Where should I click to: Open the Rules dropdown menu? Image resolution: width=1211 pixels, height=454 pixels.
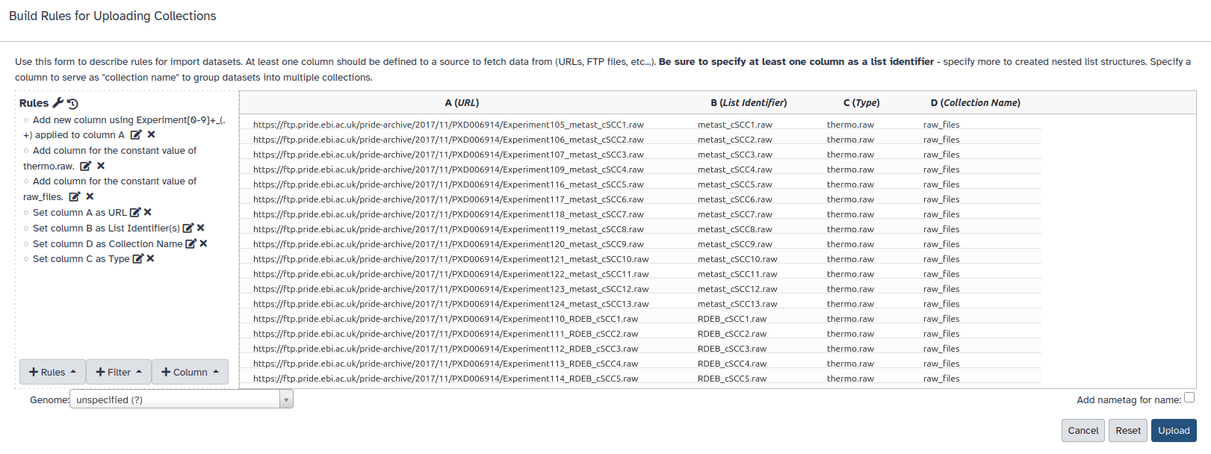coord(52,372)
